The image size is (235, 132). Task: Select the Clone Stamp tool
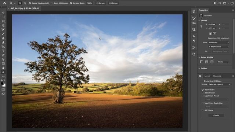point(3,38)
